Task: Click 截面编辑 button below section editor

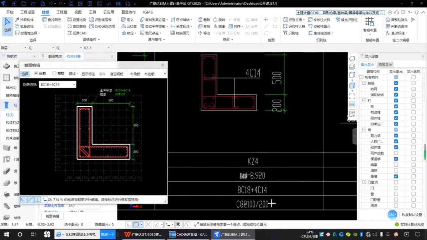Action: [x=53, y=216]
